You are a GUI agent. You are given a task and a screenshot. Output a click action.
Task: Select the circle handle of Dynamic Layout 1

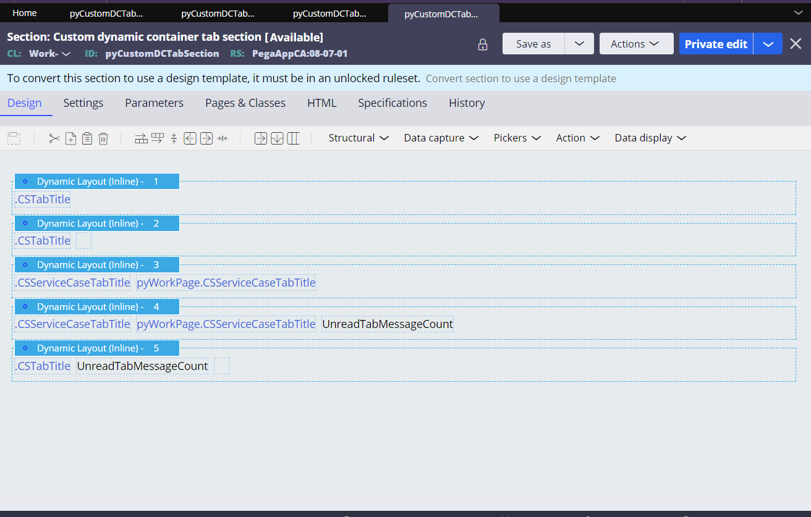[x=25, y=182]
